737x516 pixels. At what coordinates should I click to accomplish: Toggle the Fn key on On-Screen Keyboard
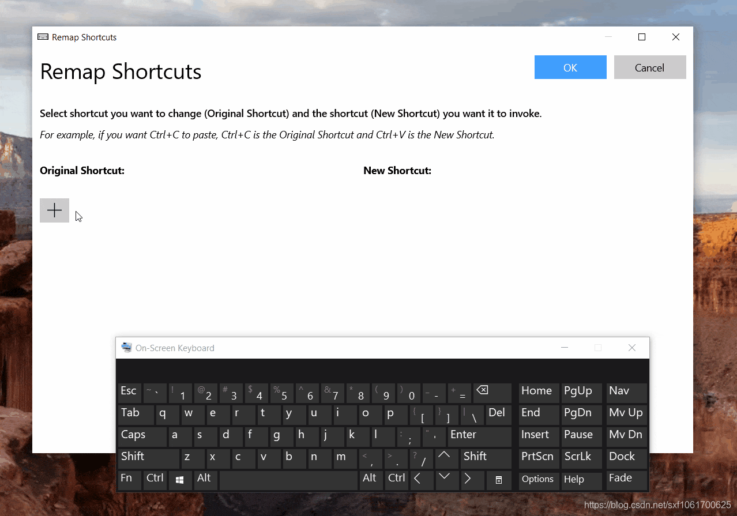(x=130, y=480)
